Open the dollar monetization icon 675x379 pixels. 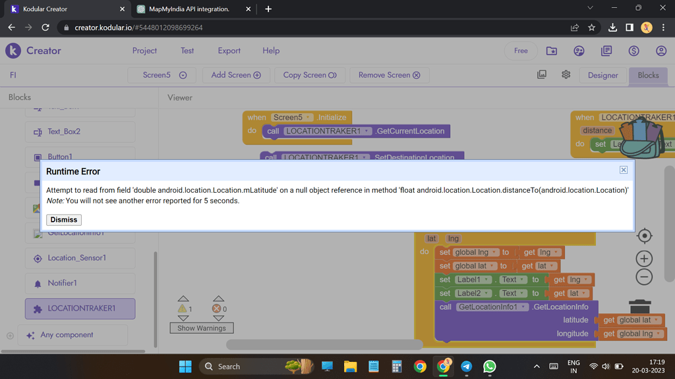tap(633, 51)
